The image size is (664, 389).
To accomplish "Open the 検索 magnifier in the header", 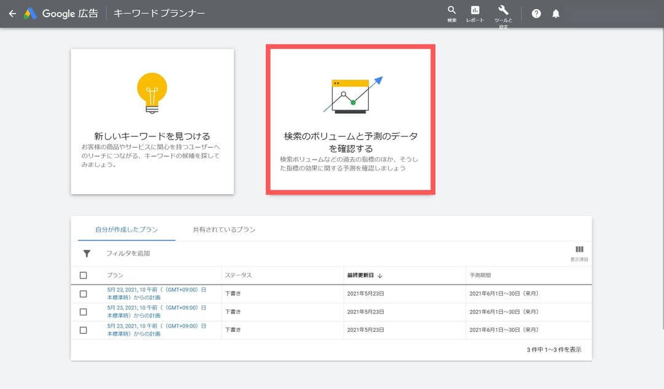I will click(452, 14).
